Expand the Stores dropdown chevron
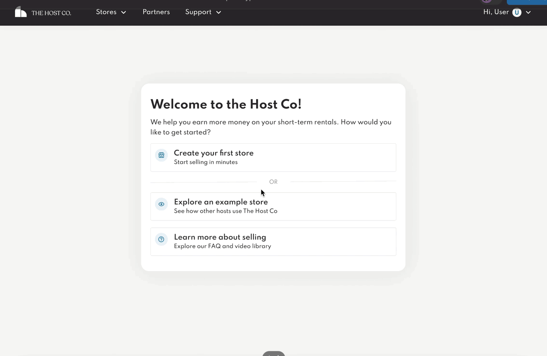 pos(124,12)
